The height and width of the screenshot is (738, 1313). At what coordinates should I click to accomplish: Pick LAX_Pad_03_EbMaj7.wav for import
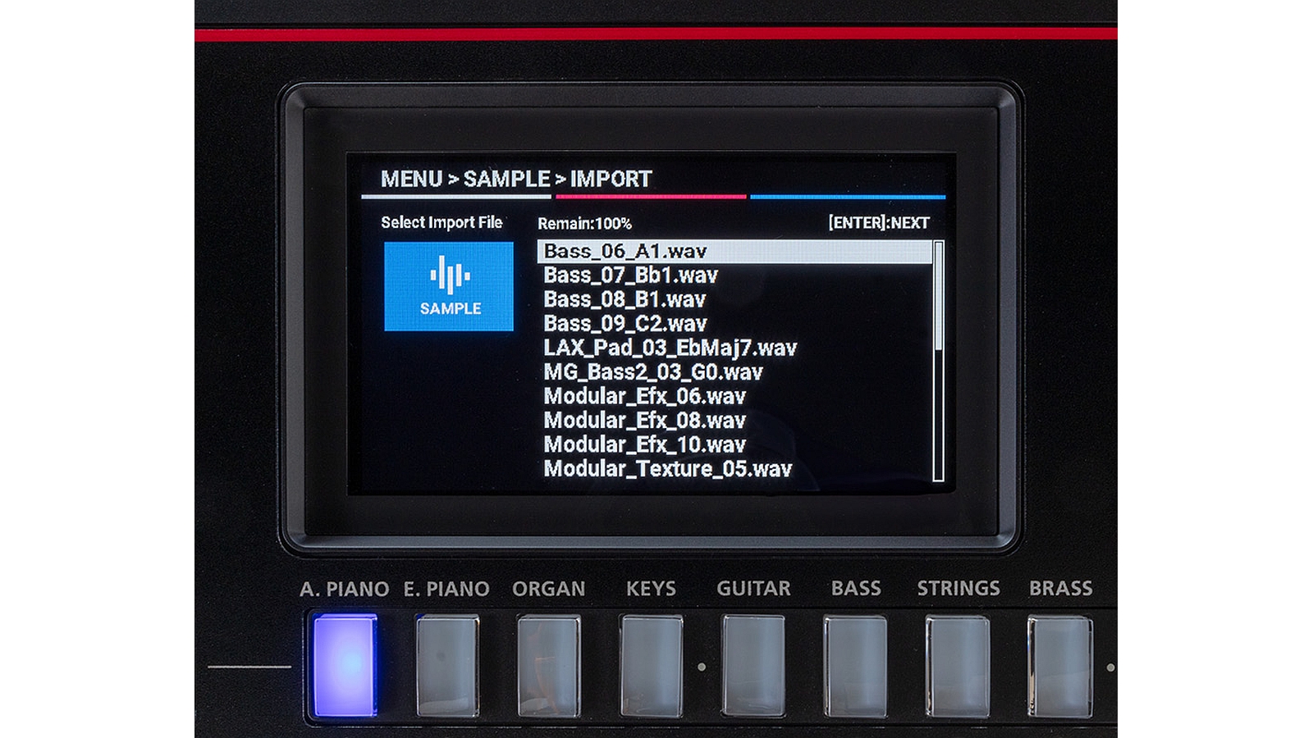670,348
